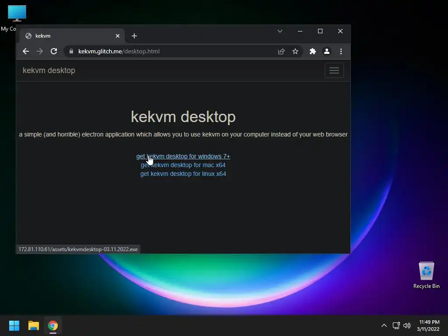The image size is (448, 336).
Task: Share this page via share icon
Action: pyautogui.click(x=281, y=52)
